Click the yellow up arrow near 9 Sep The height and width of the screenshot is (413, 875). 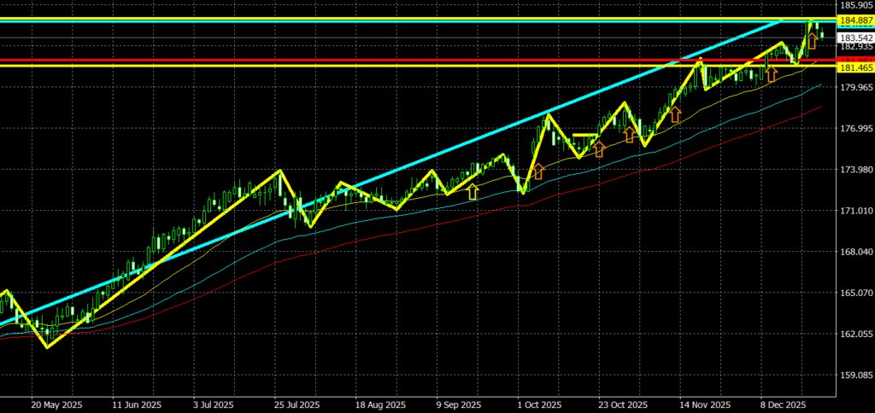click(473, 191)
